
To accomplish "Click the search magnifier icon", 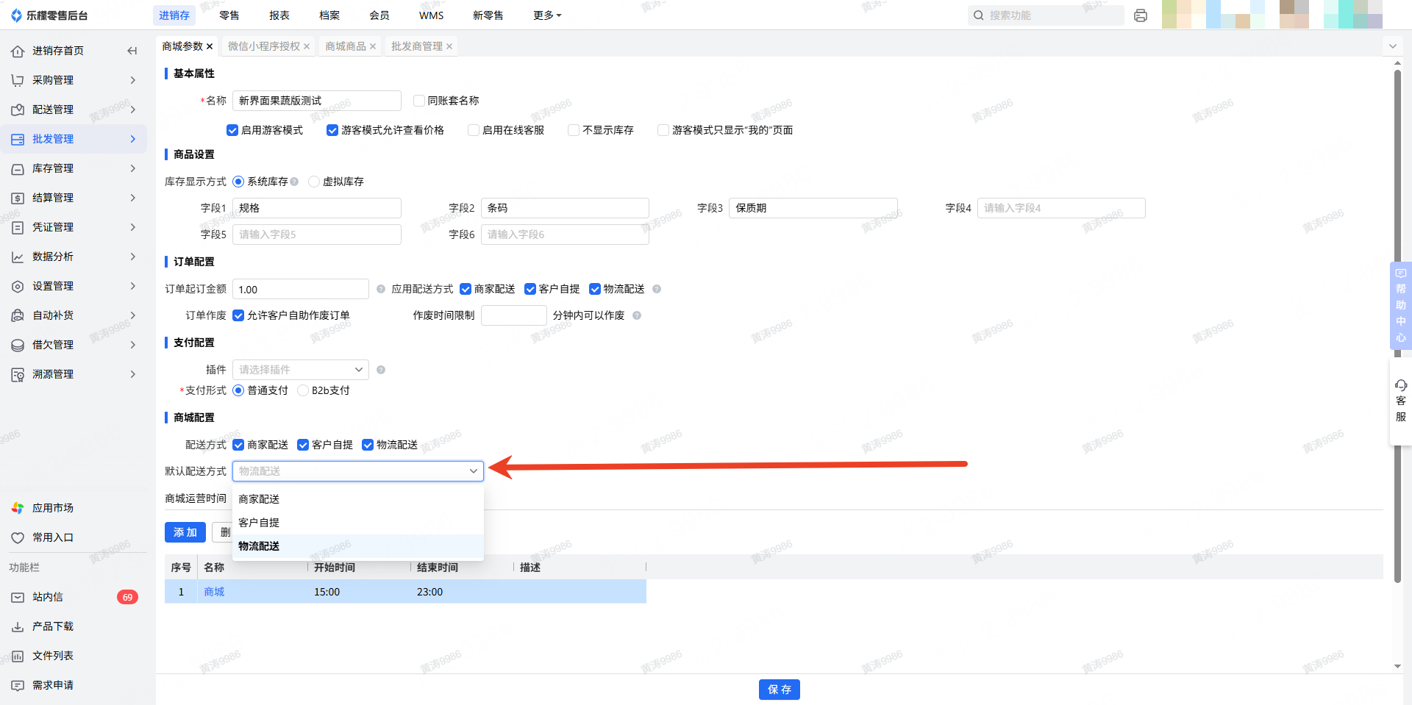I will (979, 15).
